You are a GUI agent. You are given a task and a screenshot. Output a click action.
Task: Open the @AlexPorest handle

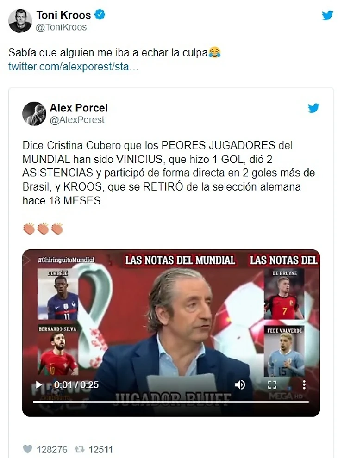click(x=77, y=120)
